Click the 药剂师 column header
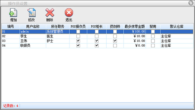 pyautogui.click(x=115, y=27)
